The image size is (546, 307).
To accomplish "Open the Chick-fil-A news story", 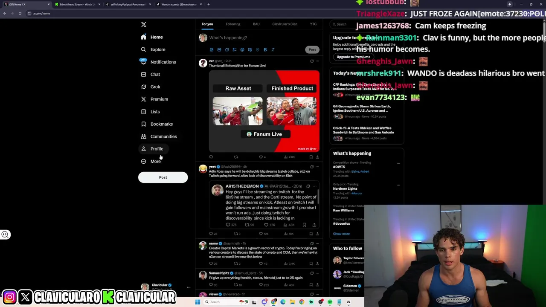I will (x=367, y=133).
